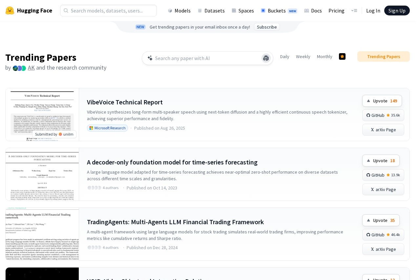Click the orange star icon button
The height and width of the screenshot is (280, 420).
pos(342,56)
